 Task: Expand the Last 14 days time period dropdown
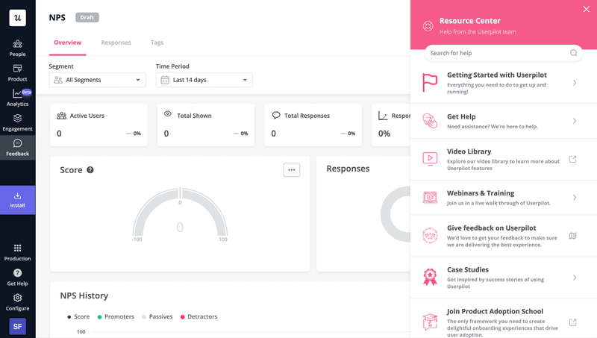point(204,80)
